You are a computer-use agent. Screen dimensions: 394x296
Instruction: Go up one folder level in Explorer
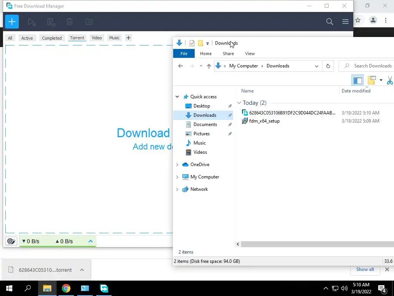point(209,66)
